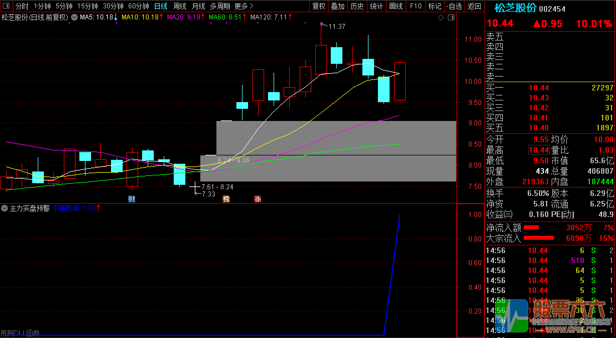Click the last red candlestick on chart
Viewport: 616px width, 338px height.
coord(400,82)
